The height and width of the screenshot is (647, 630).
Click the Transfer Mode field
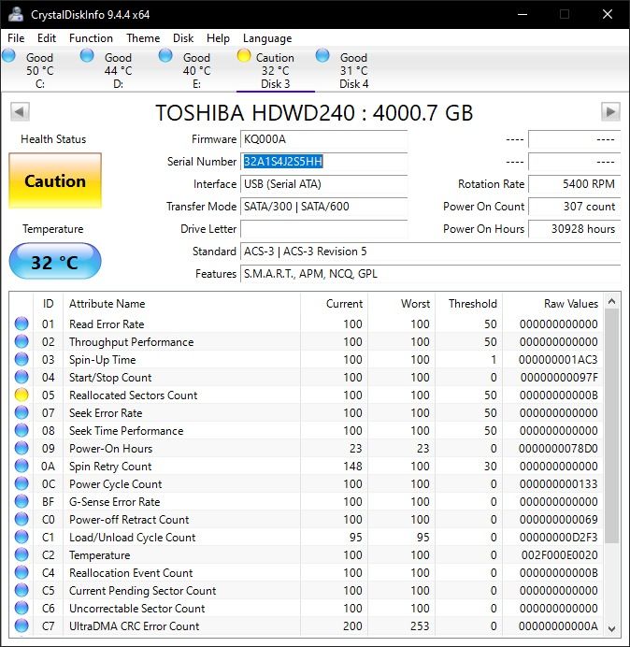pyautogui.click(x=323, y=207)
